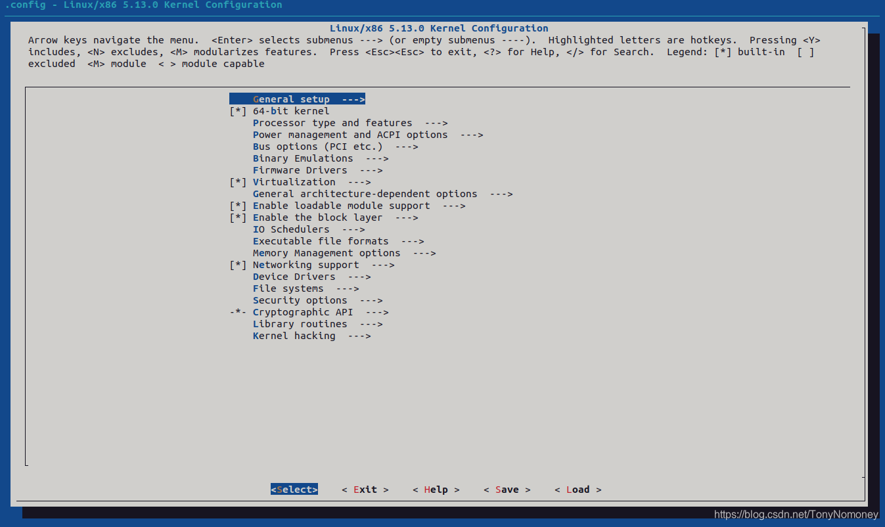Viewport: 885px width, 527px height.
Task: Click the Exit button
Action: (365, 490)
